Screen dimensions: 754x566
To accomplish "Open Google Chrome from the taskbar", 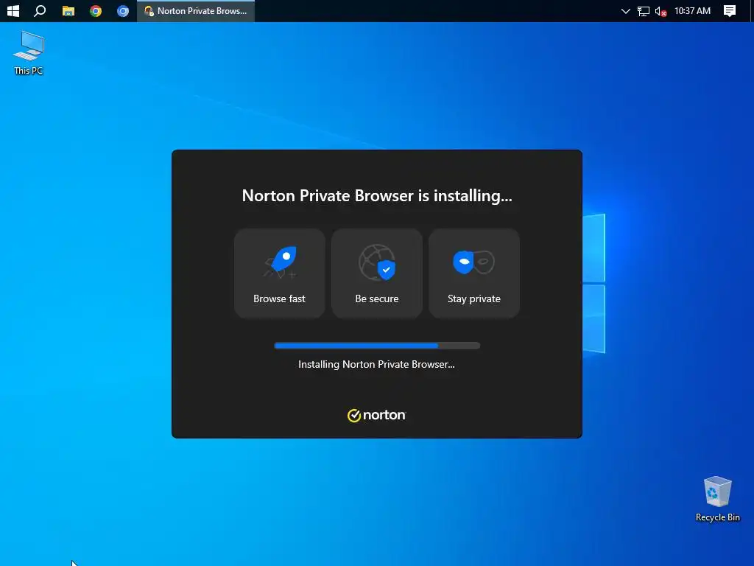I will (x=96, y=10).
